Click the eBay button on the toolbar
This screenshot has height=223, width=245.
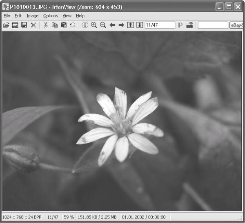point(236,25)
